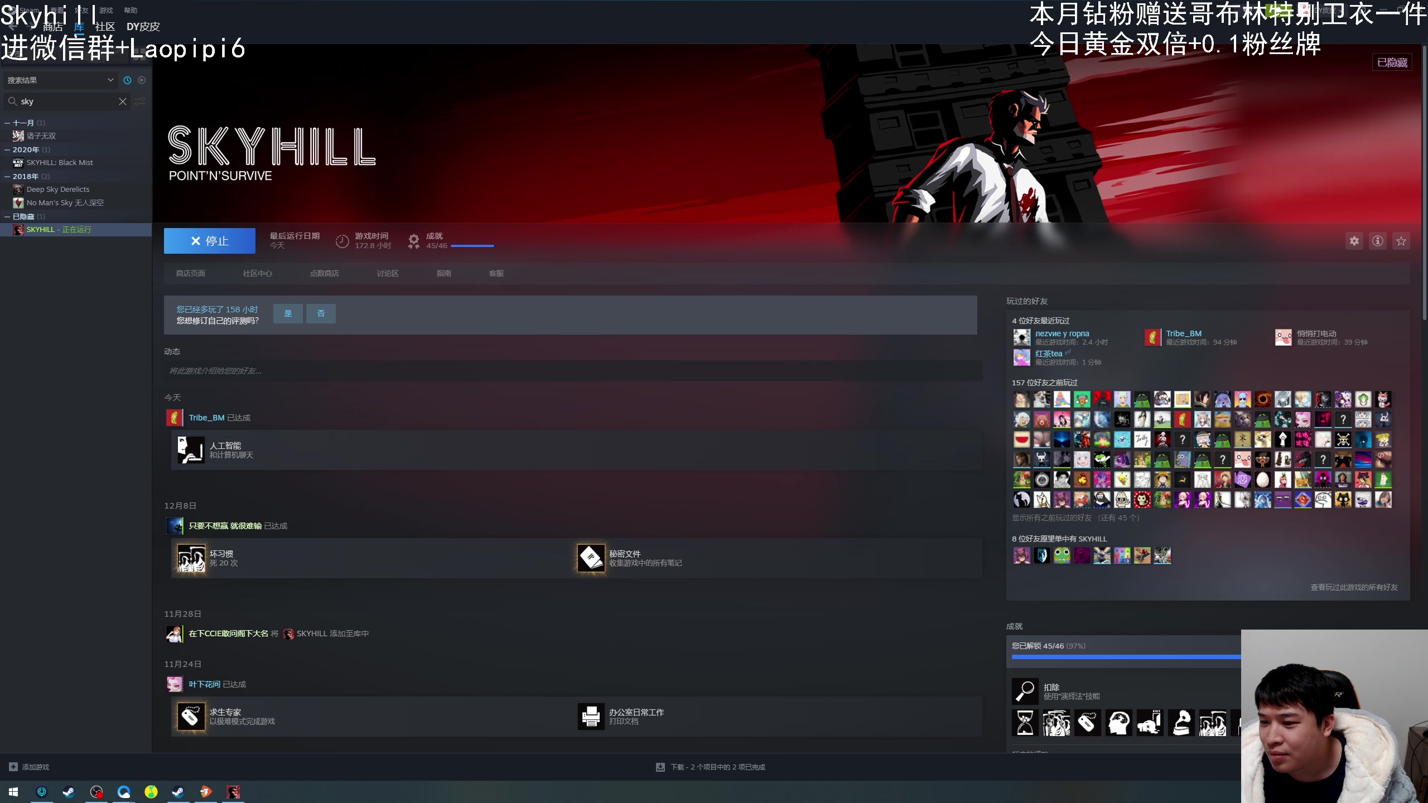Screen dimensions: 1428x803
Task: Toggle SKYHILL as a favorite with star
Action: [x=1401, y=241]
